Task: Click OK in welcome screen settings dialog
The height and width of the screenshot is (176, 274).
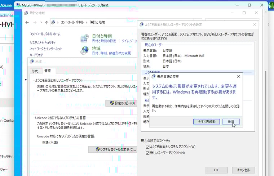Action: (x=216, y=170)
